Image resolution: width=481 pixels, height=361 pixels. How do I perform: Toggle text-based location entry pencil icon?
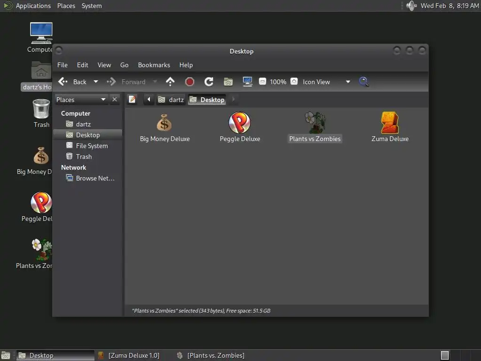tap(132, 100)
